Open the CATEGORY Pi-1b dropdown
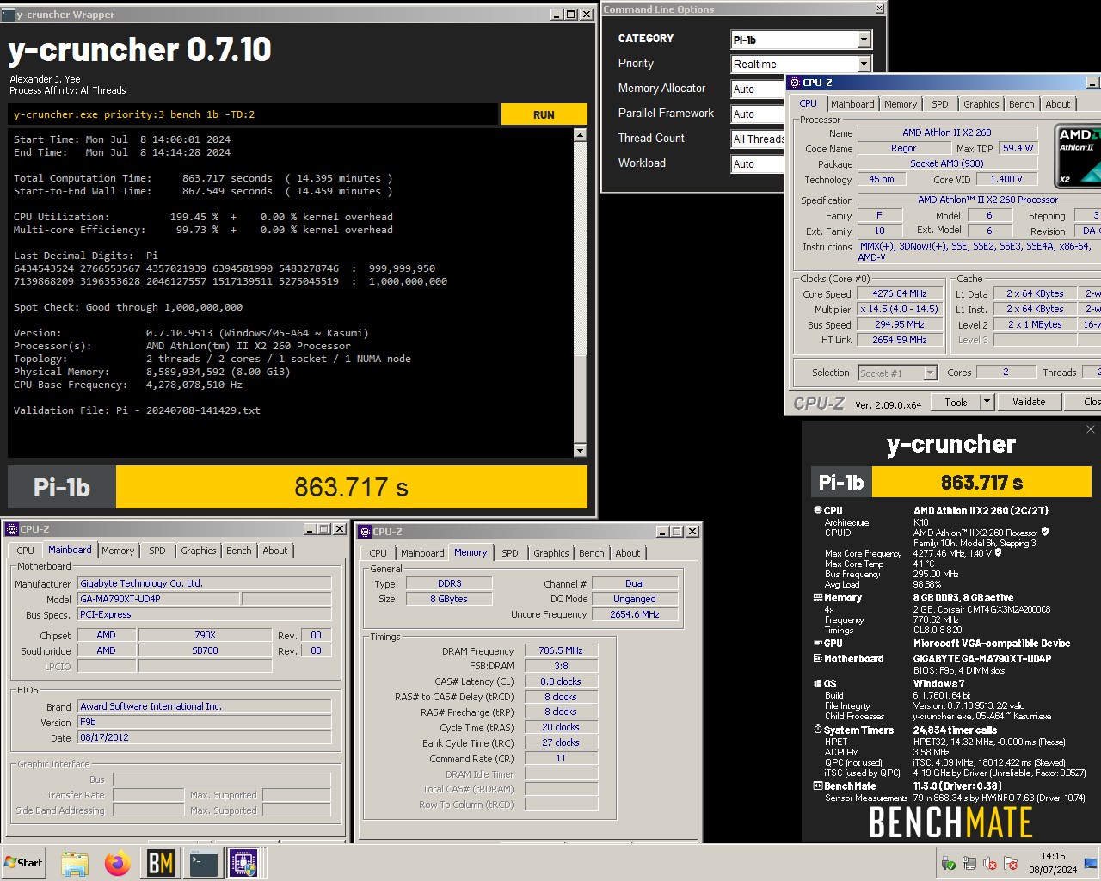The image size is (1101, 881). tap(864, 40)
